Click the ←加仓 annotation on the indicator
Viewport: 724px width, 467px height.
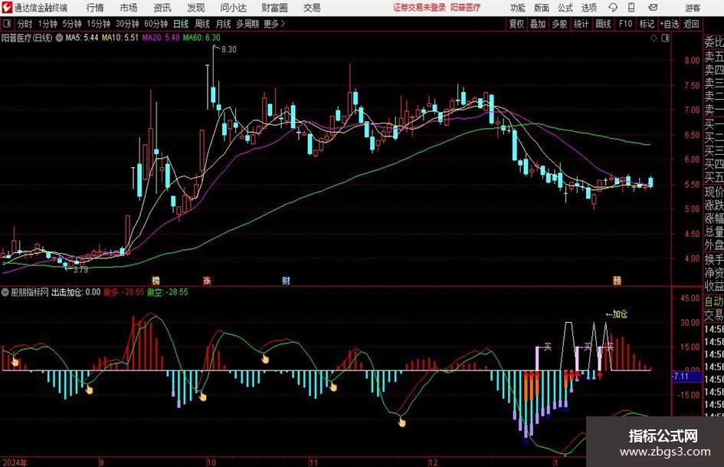pyautogui.click(x=617, y=314)
